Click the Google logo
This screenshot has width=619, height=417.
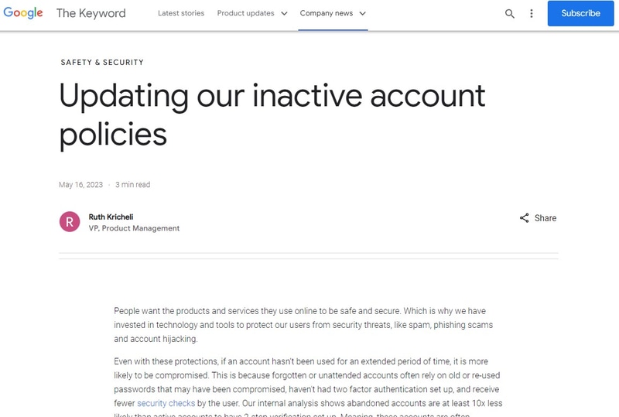[x=23, y=13]
